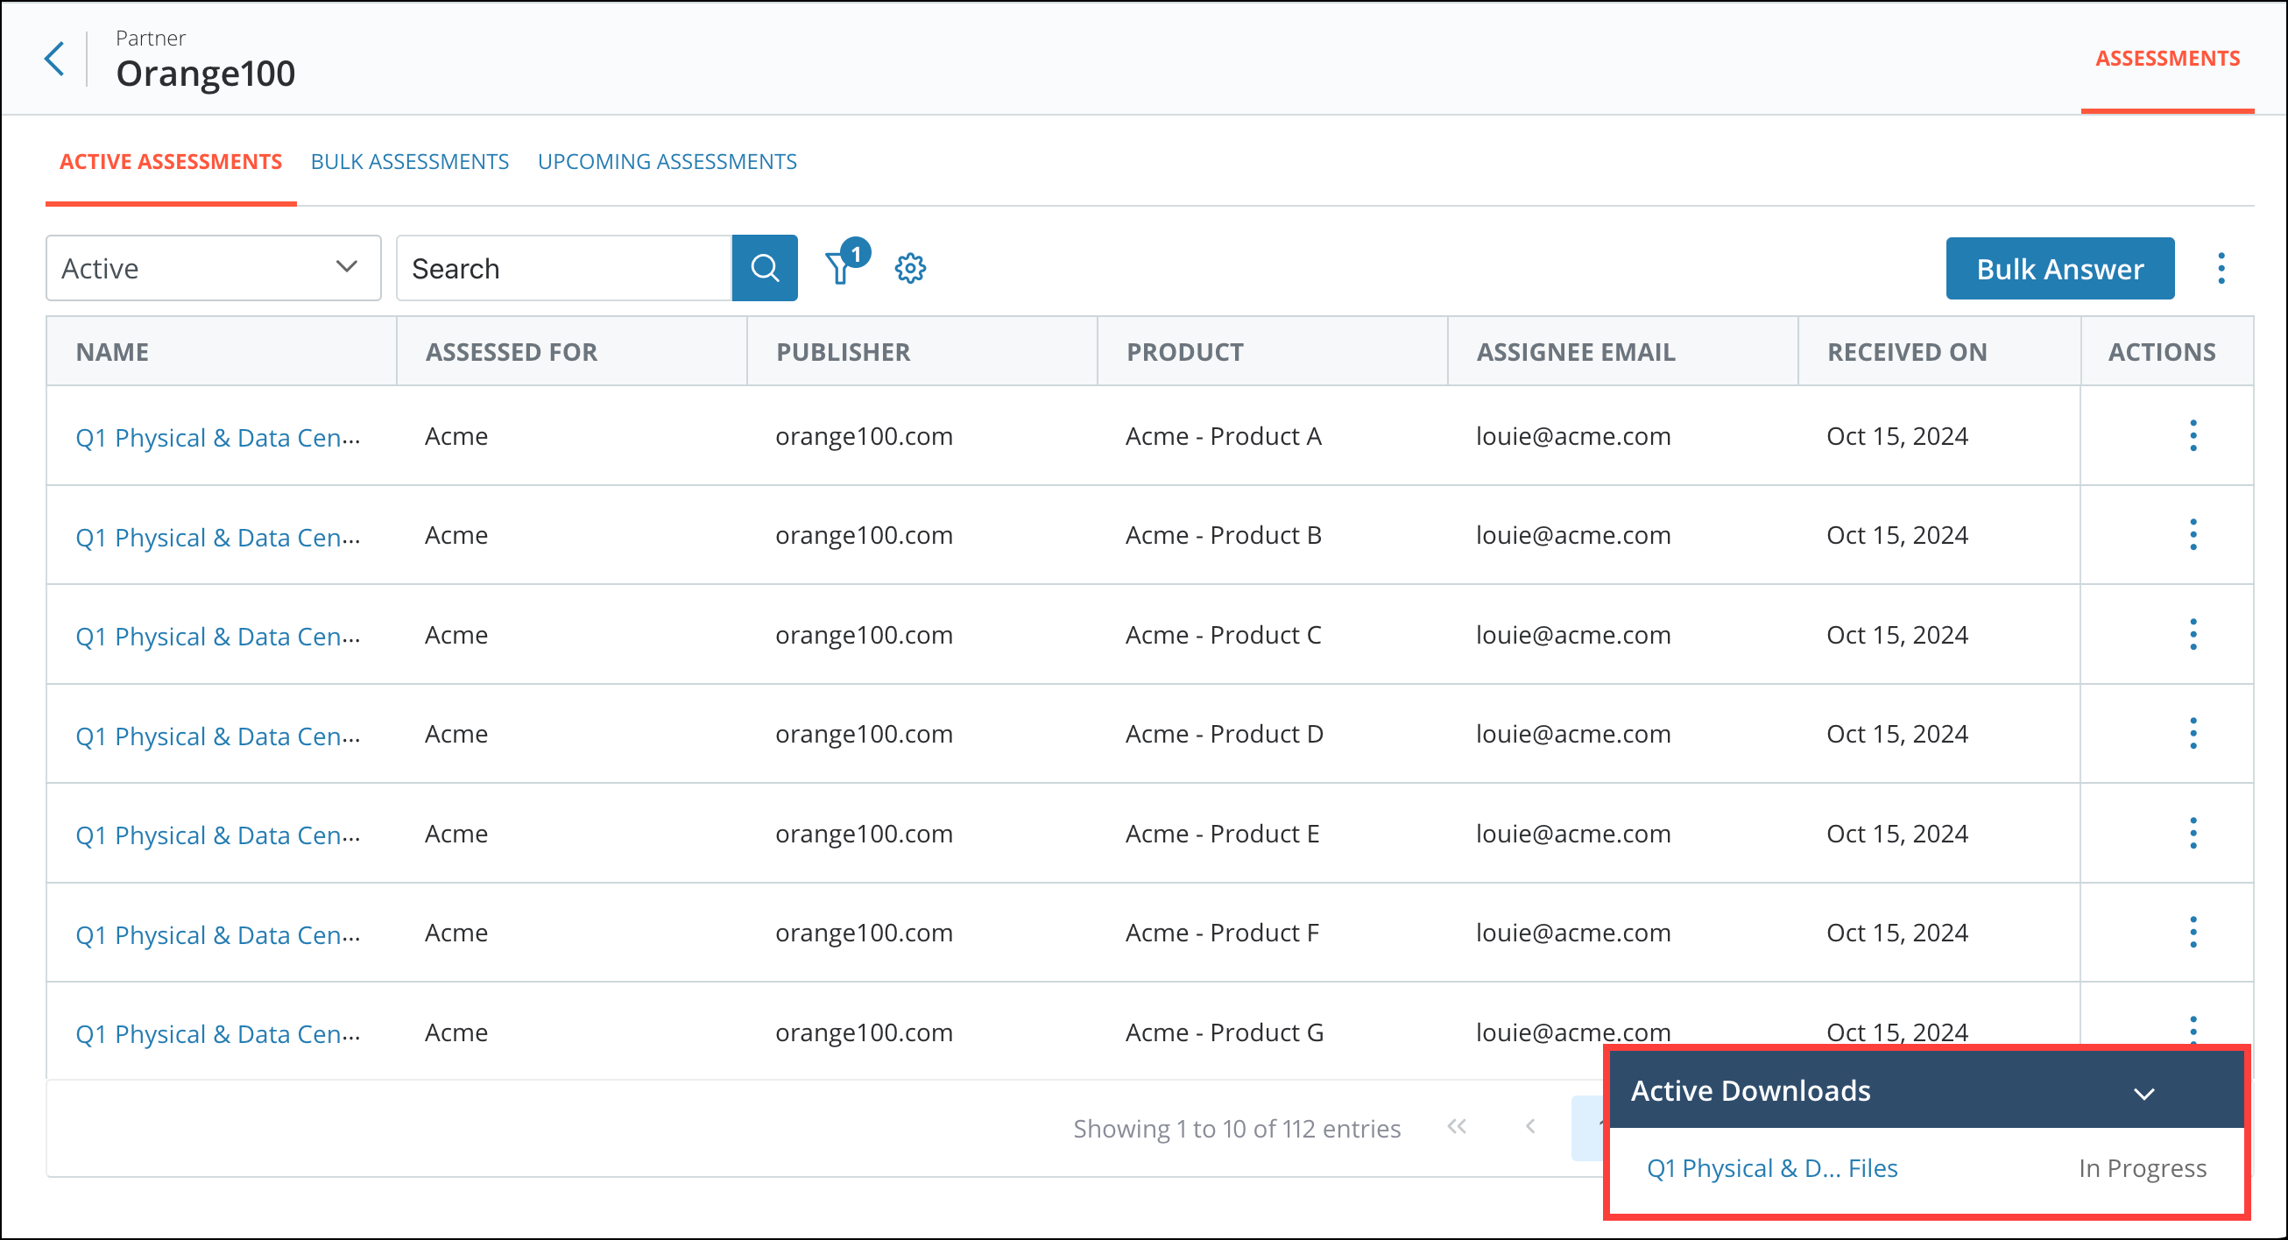Viewport: 2288px width, 1240px height.
Task: Go to previous page with single chevron
Action: (1530, 1127)
